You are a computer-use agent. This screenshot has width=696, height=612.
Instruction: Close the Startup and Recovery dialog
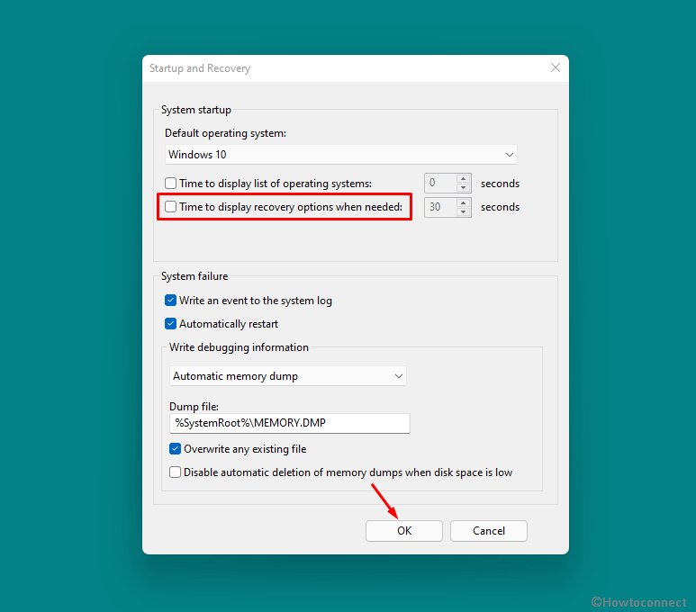pos(555,68)
